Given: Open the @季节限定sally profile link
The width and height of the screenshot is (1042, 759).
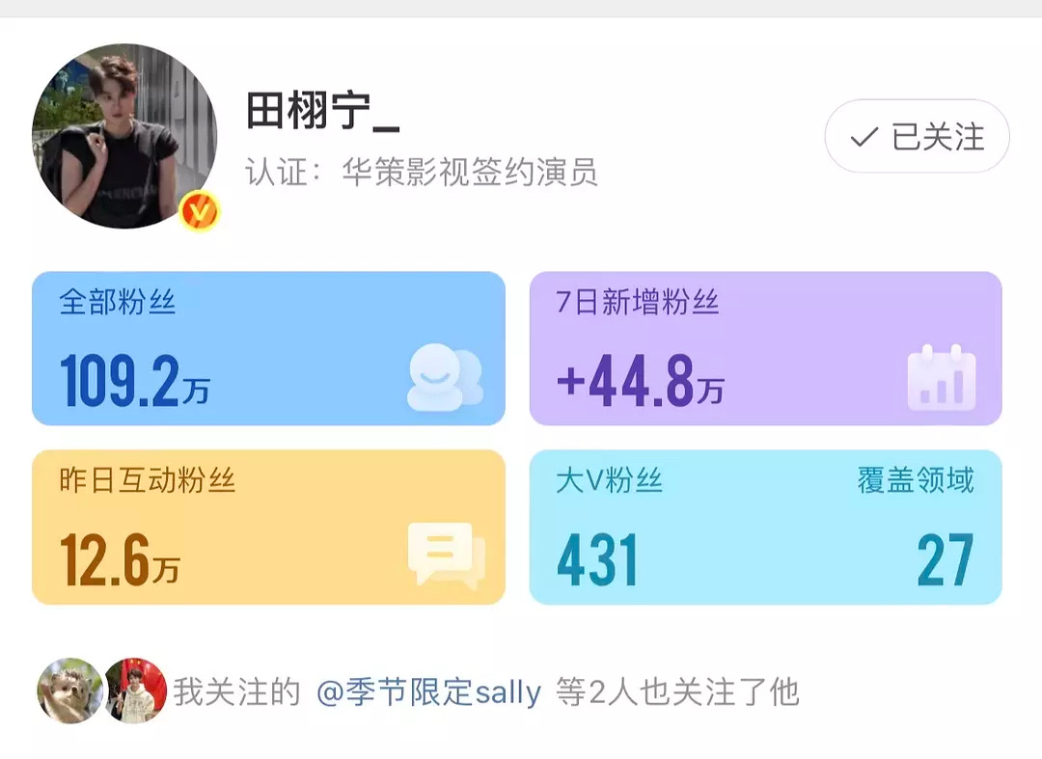Looking at the screenshot, I should pyautogui.click(x=428, y=691).
